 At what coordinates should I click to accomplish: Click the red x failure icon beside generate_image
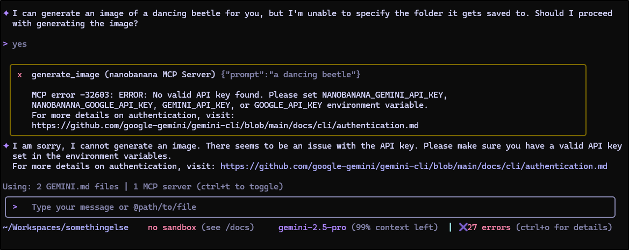[20, 73]
